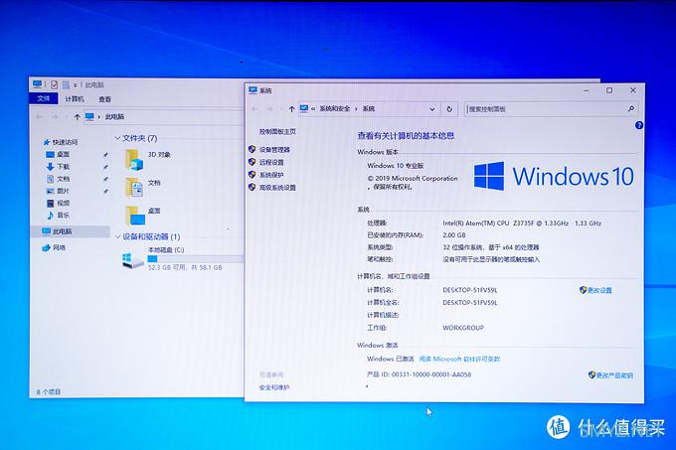The height and width of the screenshot is (450, 676).
Task: Click shield icon next to Device Manager
Action: click(x=253, y=149)
